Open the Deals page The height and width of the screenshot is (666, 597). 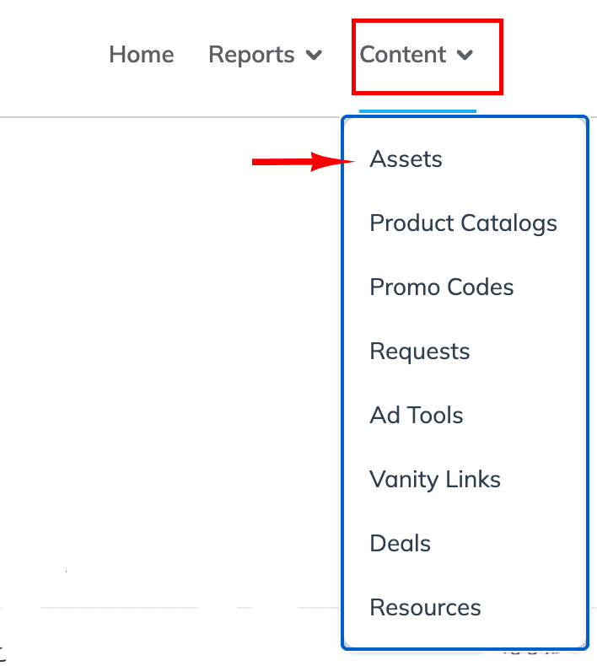[400, 544]
